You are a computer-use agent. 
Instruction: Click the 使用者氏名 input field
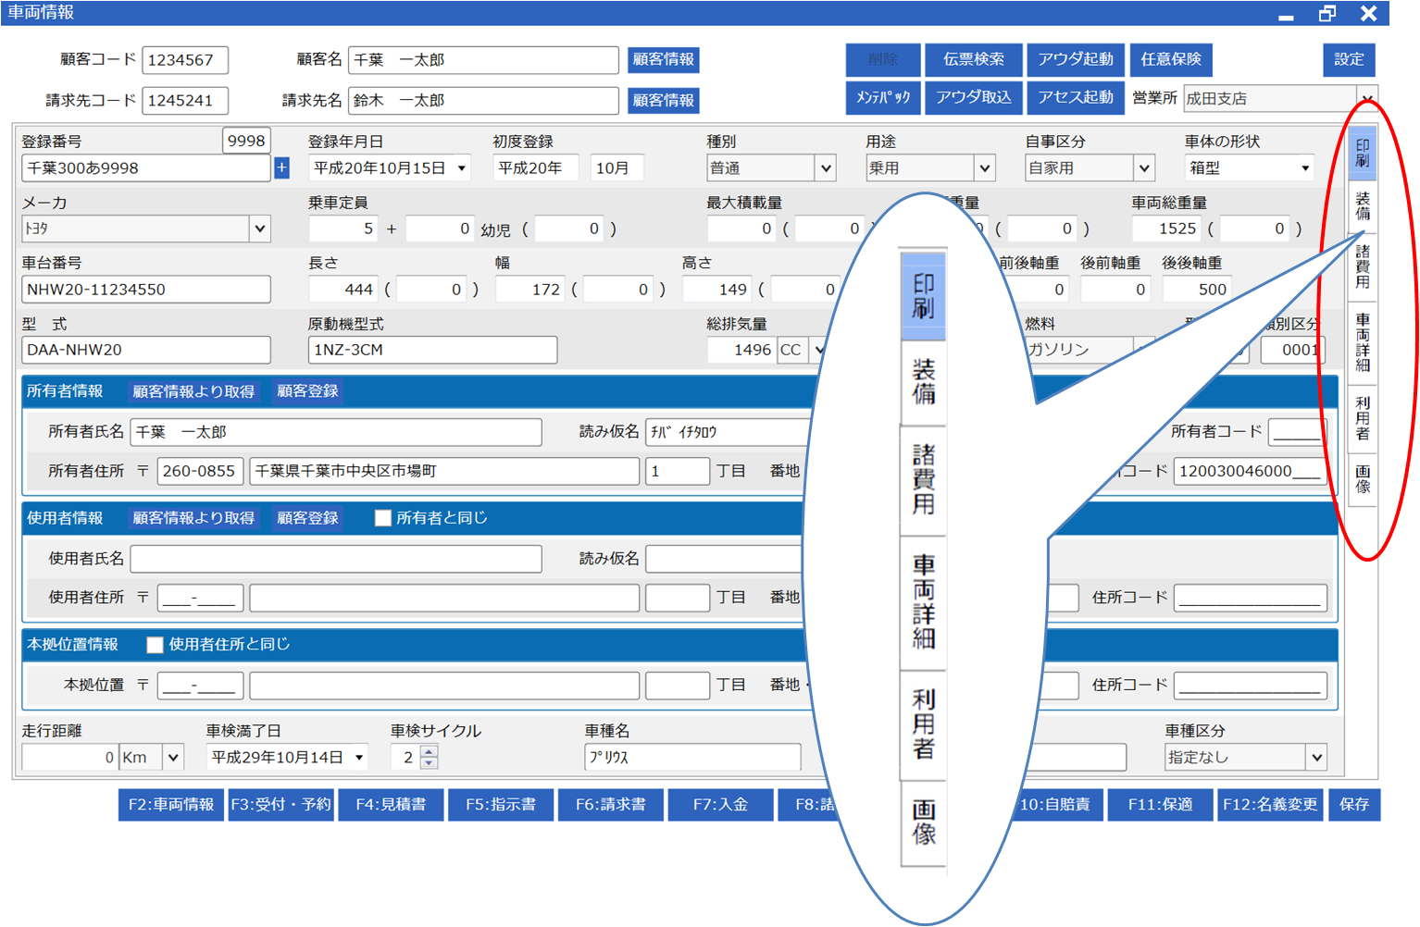pyautogui.click(x=336, y=559)
